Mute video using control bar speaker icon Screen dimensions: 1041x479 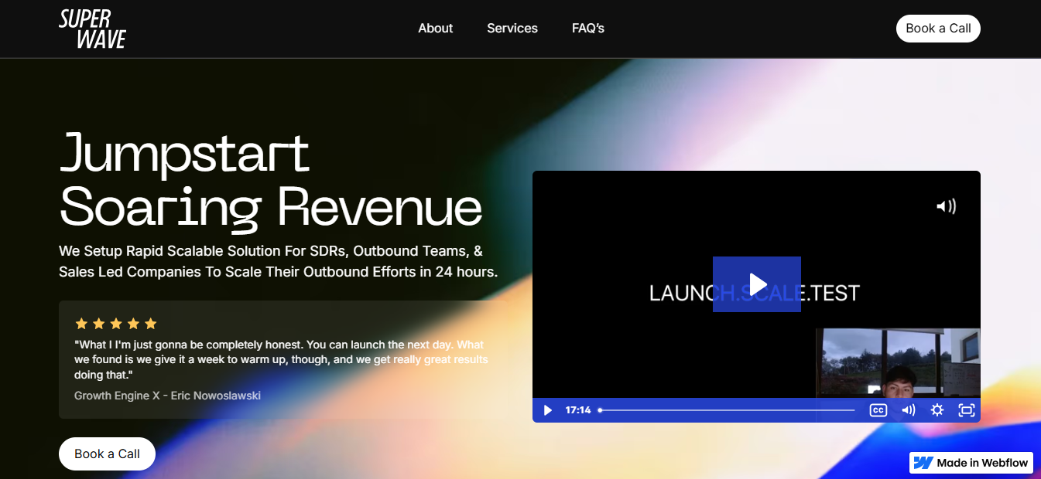(908, 410)
